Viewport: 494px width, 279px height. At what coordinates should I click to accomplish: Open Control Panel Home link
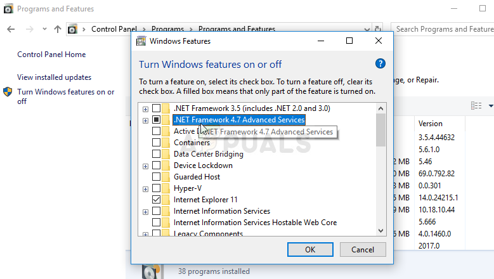[51, 55]
